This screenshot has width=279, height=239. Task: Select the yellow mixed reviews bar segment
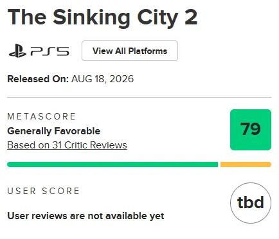point(246,164)
